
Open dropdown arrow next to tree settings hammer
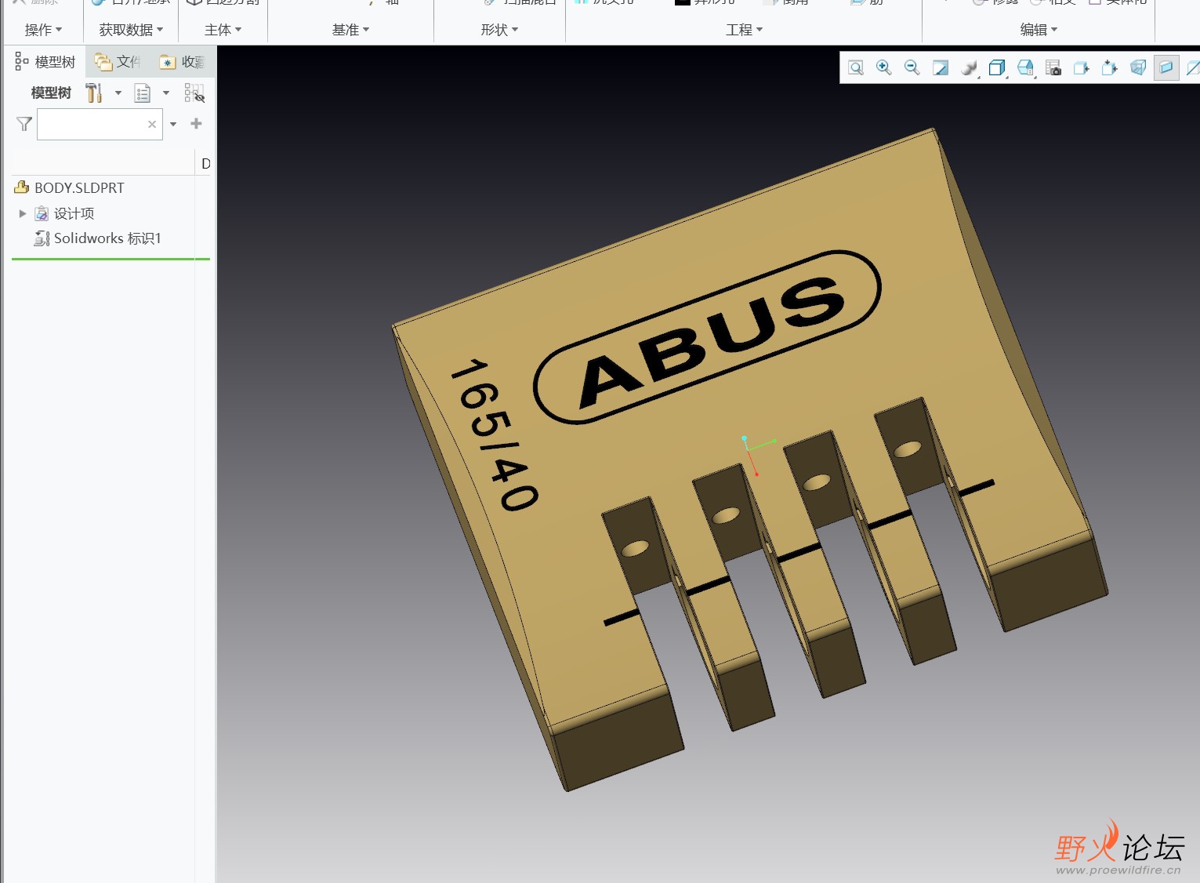pyautogui.click(x=118, y=93)
